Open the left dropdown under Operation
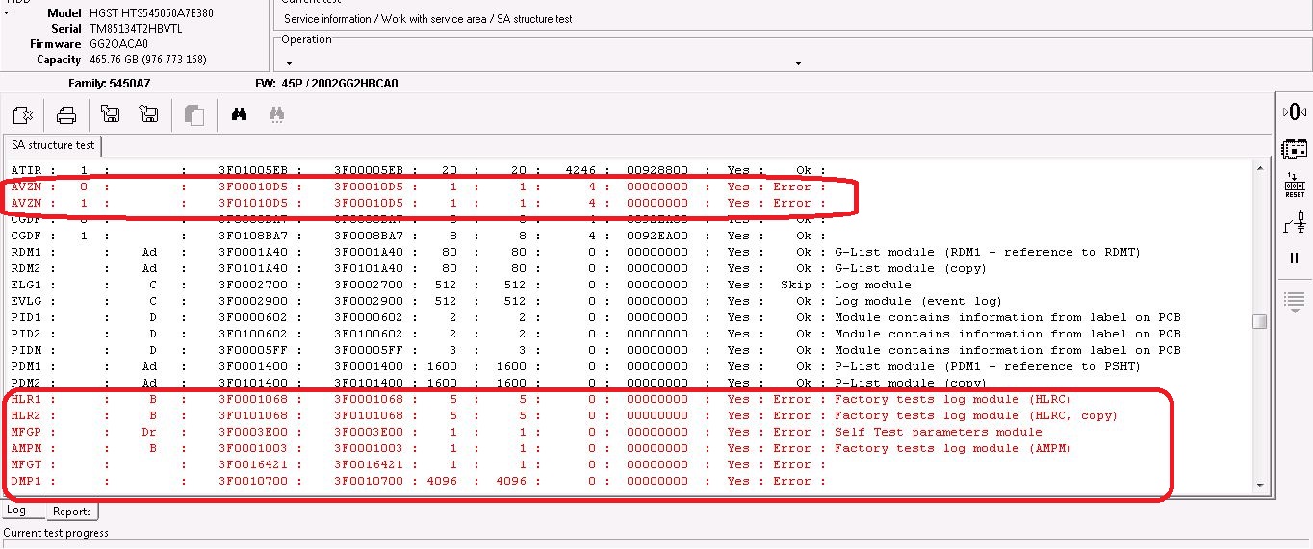The image size is (1313, 549). (290, 63)
